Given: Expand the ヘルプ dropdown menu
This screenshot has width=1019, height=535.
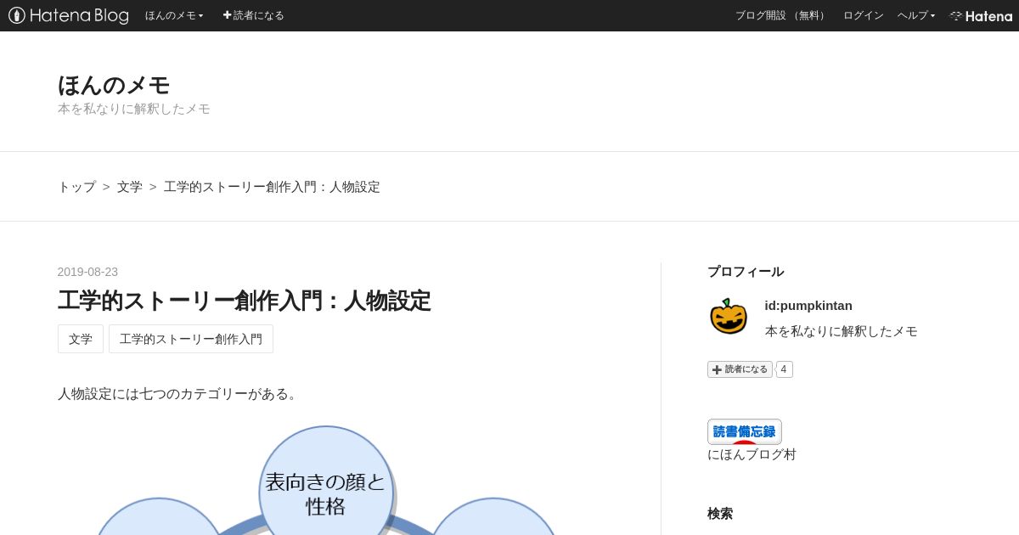Looking at the screenshot, I should (915, 15).
